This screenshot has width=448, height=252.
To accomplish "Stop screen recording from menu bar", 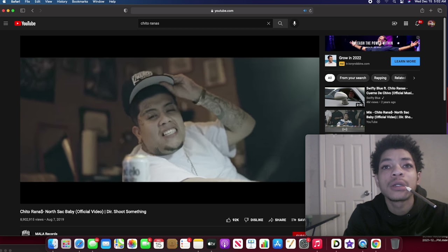I will click(x=370, y=2).
